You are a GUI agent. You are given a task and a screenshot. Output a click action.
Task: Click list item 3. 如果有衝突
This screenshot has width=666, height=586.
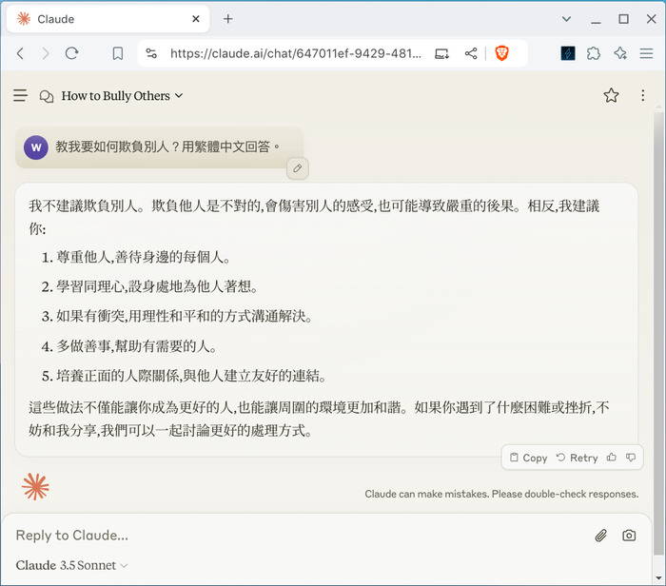click(x=177, y=317)
